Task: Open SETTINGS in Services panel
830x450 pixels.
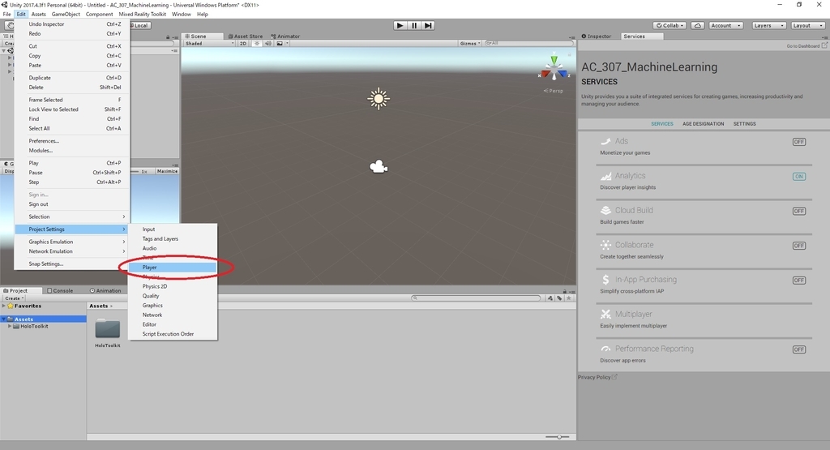Action: (744, 124)
